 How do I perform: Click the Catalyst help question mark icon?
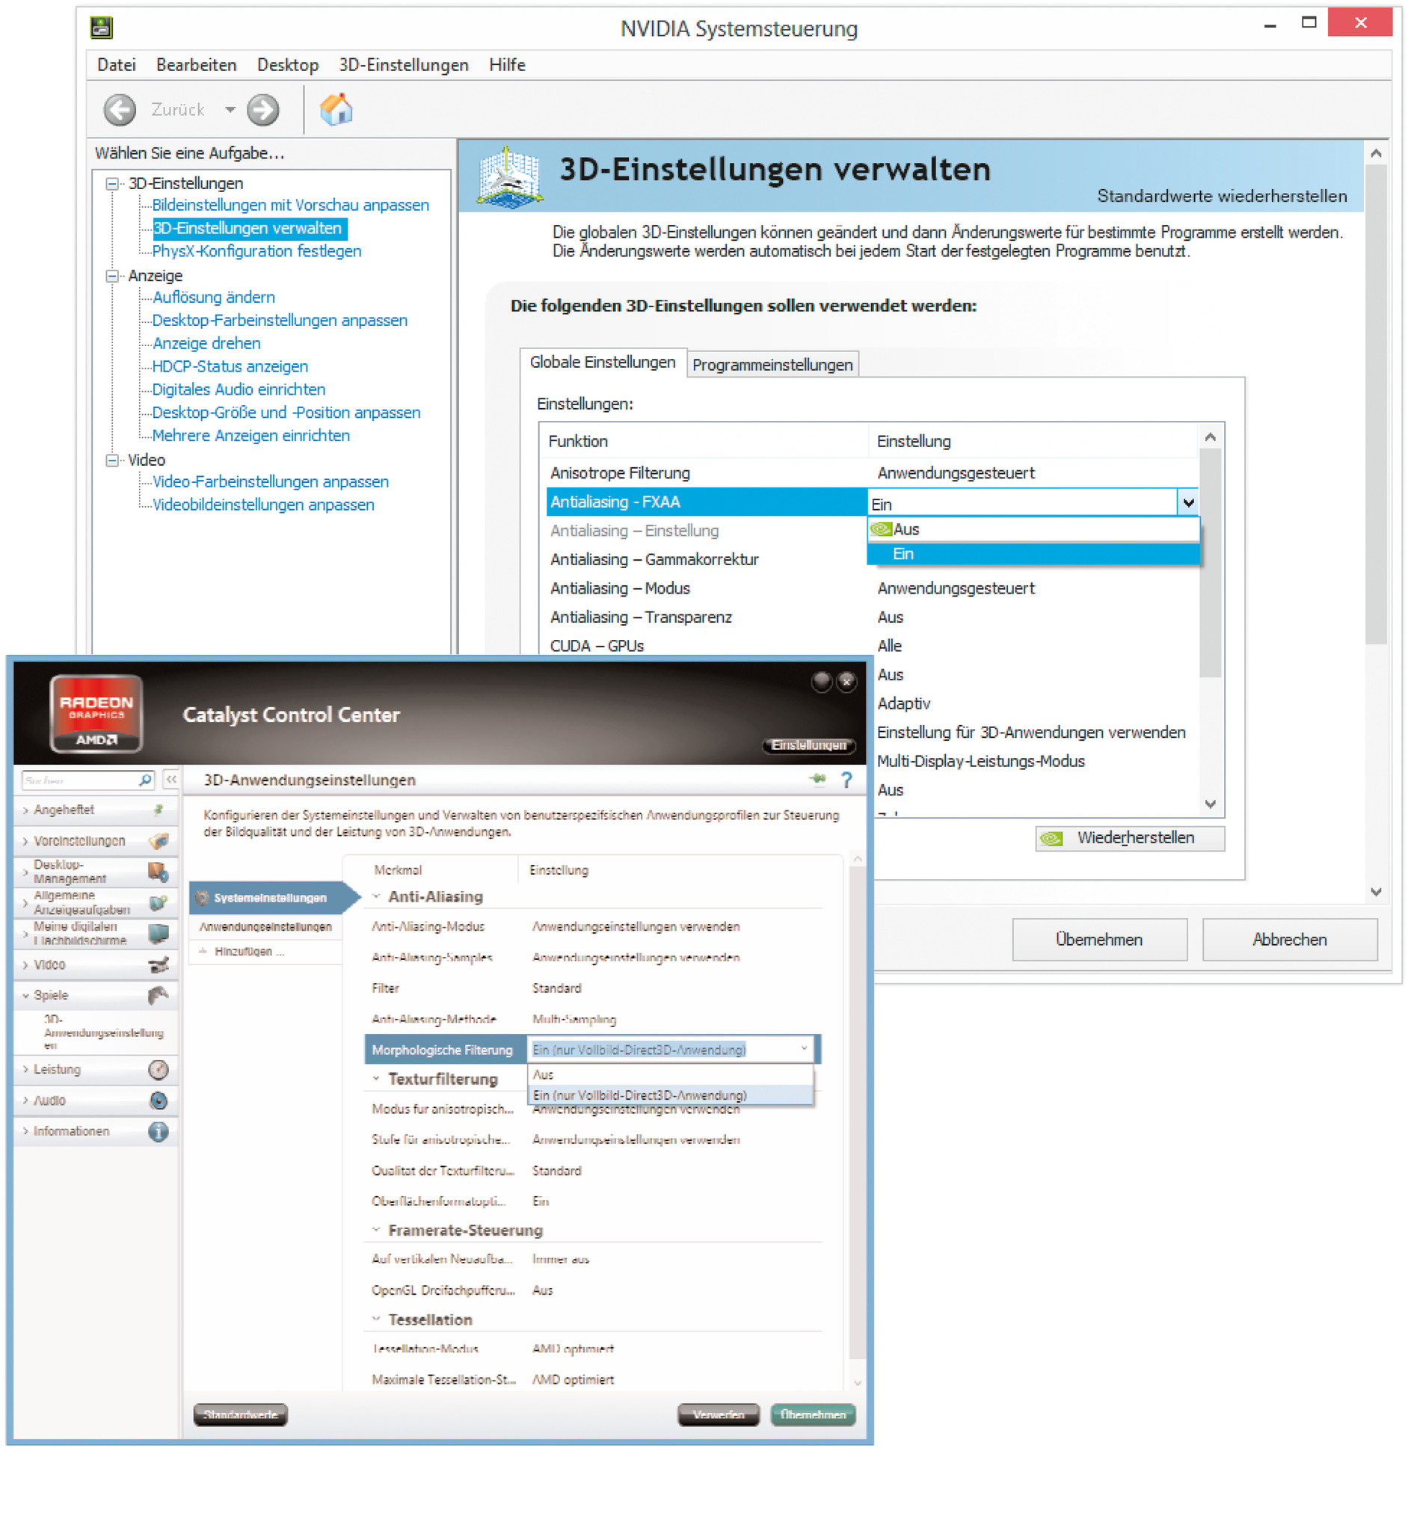click(x=846, y=779)
